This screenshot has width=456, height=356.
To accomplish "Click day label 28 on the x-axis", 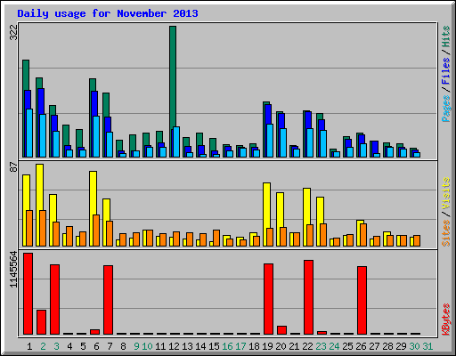I will point(387,346).
